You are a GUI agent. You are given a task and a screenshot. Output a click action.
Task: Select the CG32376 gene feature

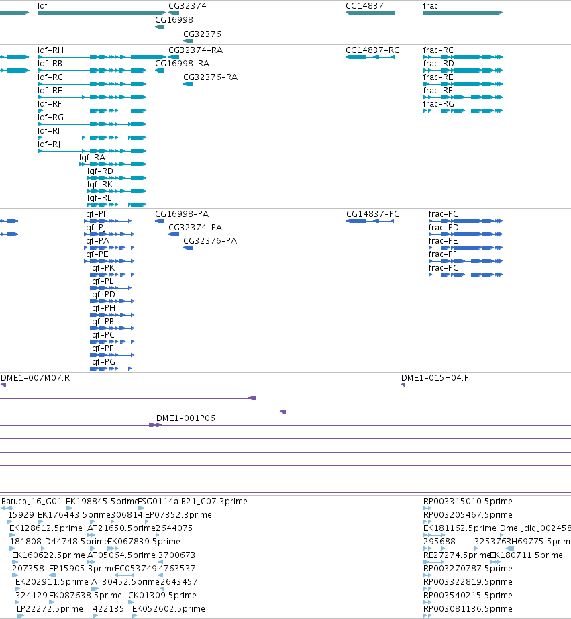click(189, 41)
